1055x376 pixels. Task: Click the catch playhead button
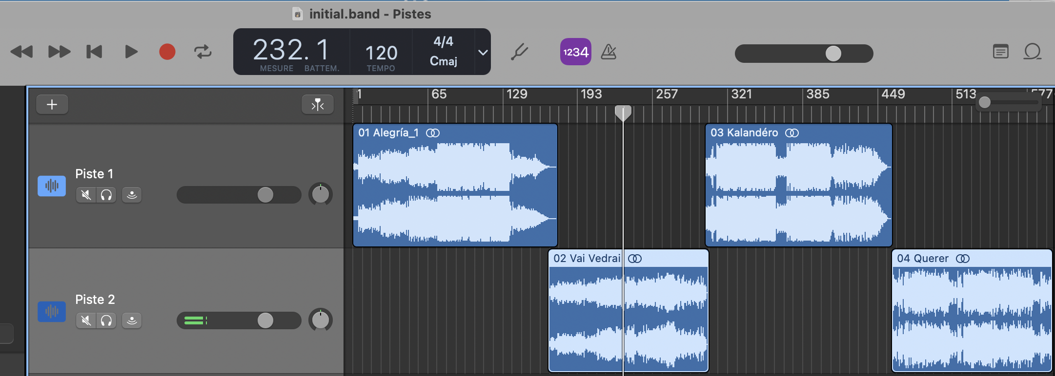[x=318, y=104]
